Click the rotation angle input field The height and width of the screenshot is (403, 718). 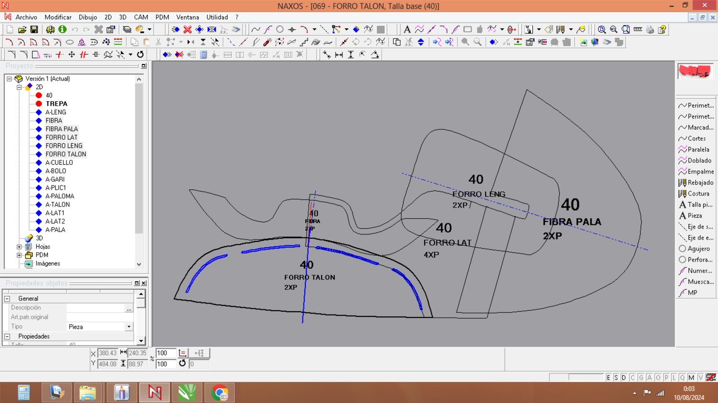tap(199, 364)
